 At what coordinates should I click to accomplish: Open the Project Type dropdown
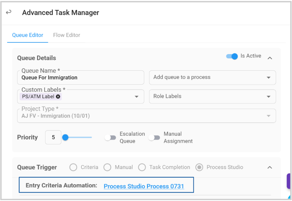pos(268,116)
